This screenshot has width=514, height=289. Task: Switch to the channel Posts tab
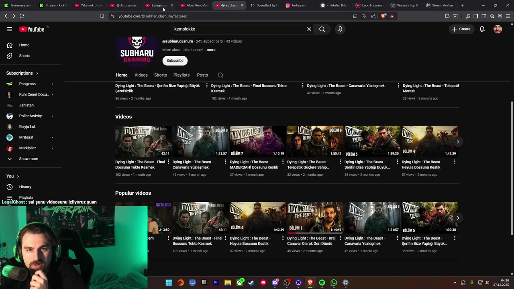click(202, 75)
